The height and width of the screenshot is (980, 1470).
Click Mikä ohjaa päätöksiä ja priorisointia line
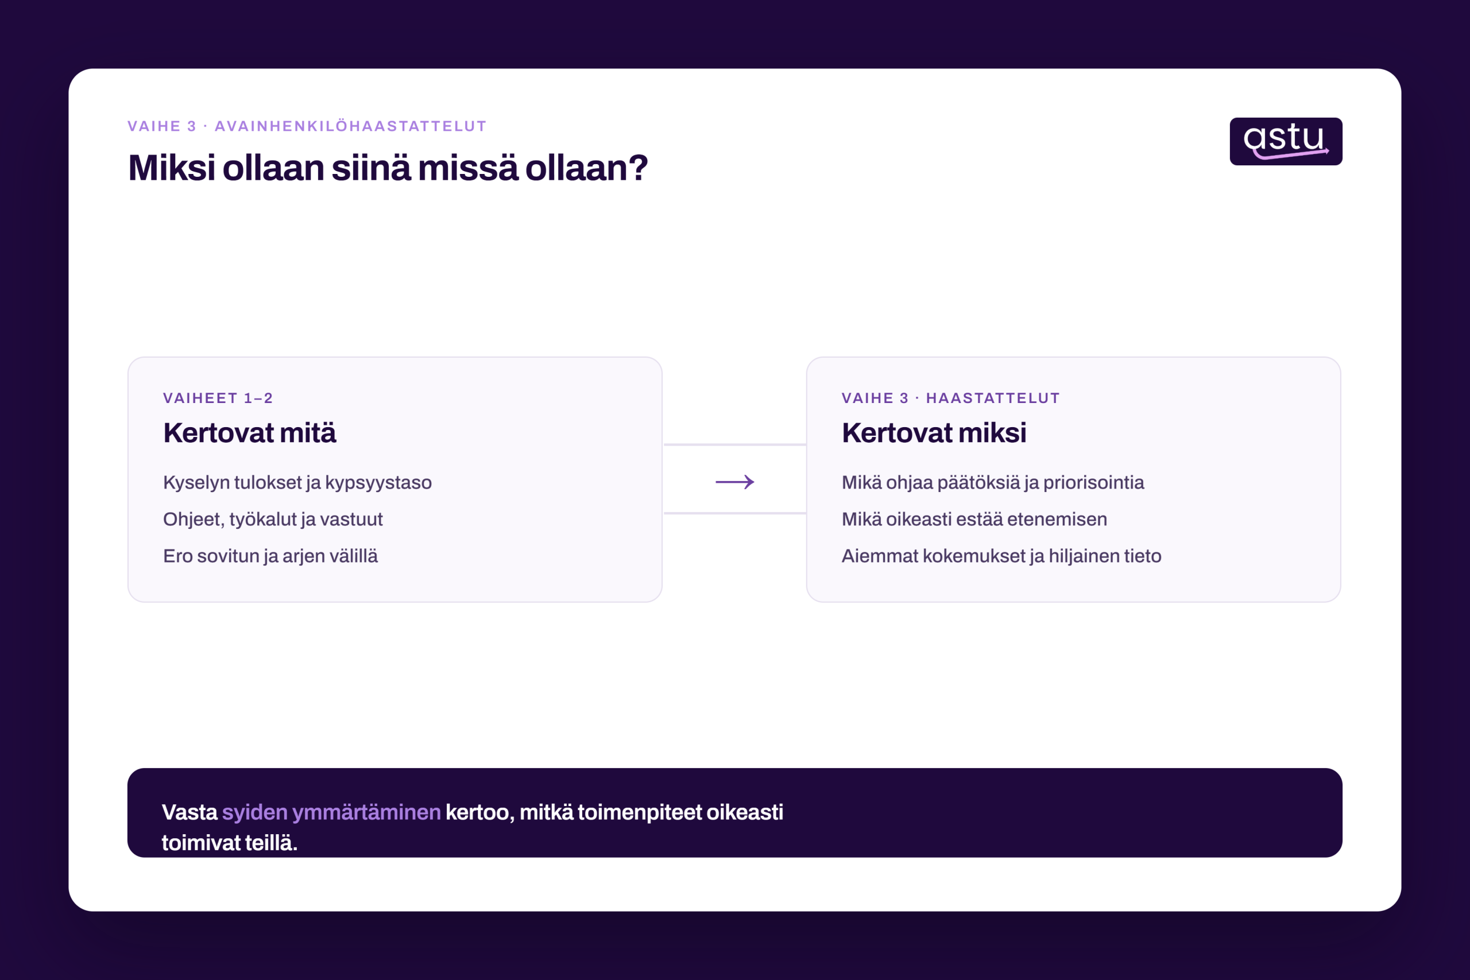pos(993,483)
